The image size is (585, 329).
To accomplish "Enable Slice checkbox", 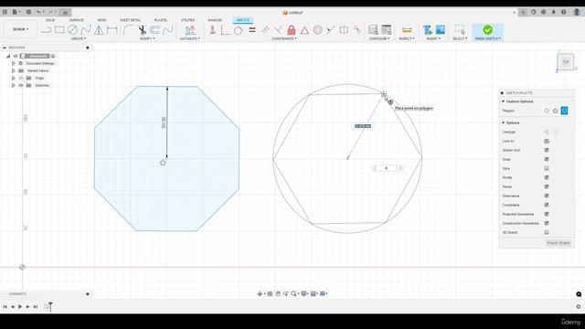I will pos(547,168).
